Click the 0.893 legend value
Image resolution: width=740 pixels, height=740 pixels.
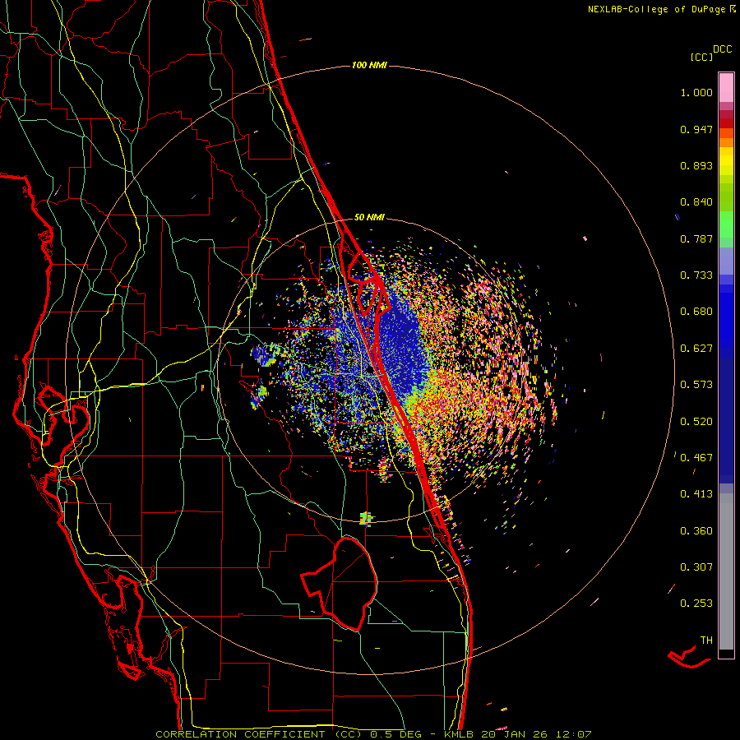(x=696, y=165)
